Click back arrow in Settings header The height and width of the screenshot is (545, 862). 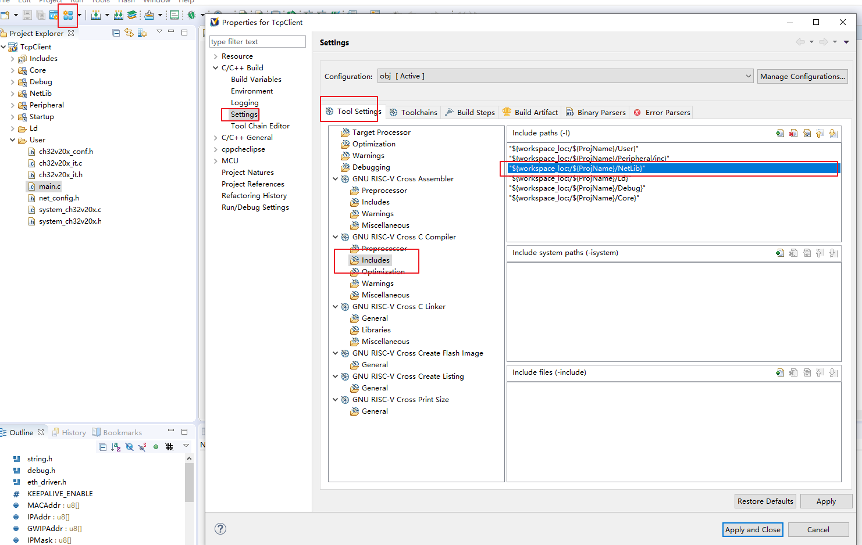(x=800, y=42)
